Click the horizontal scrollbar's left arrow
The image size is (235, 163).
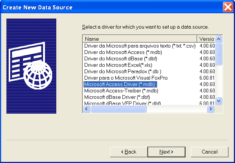[x=87, y=109]
